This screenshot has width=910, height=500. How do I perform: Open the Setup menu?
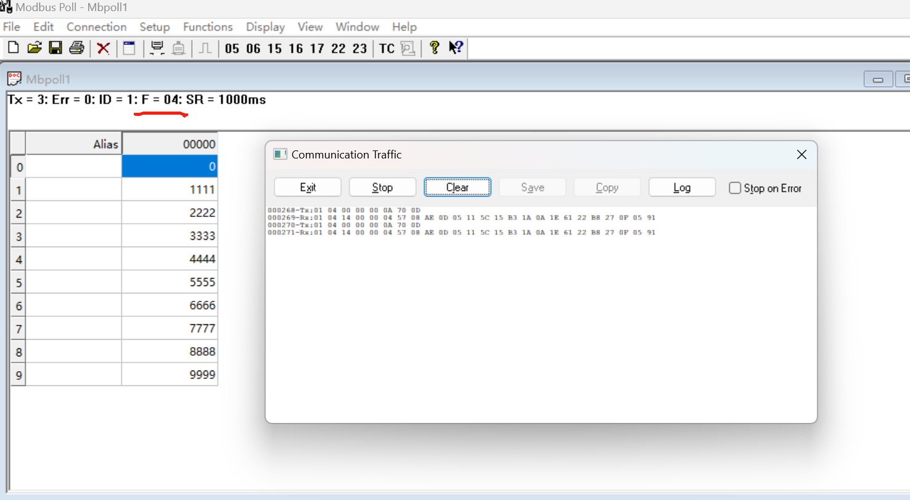tap(155, 27)
